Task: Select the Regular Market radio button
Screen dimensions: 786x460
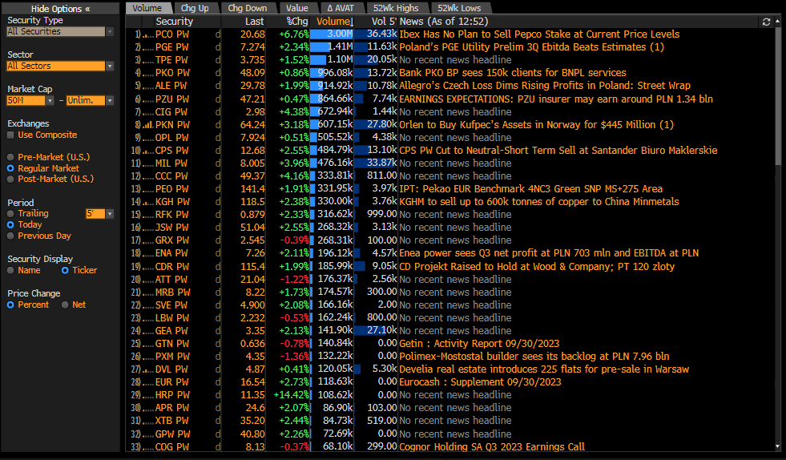Action: 10,168
